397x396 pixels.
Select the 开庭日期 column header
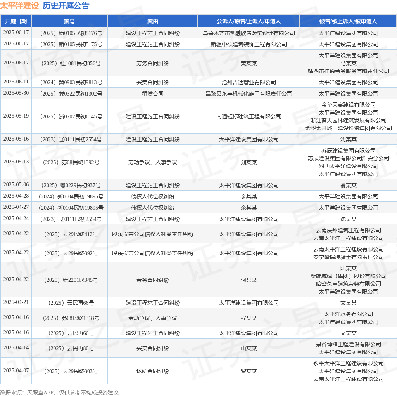coord(16,21)
